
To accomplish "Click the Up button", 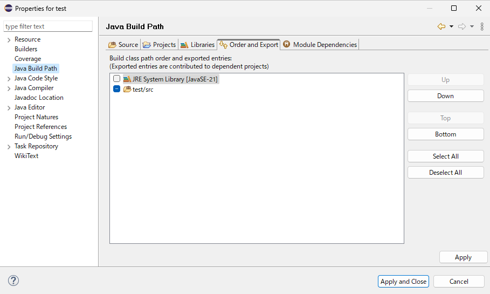I will (445, 80).
